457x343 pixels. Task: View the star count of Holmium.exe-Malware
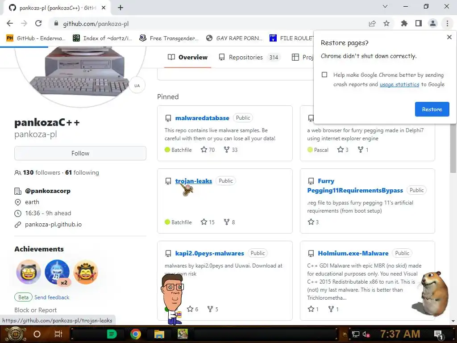coord(313,309)
